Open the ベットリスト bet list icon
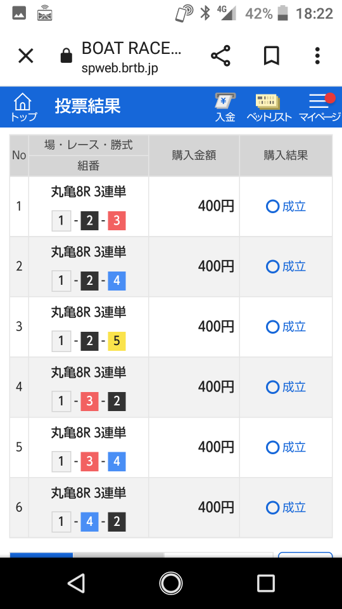Viewport: 342px width, 609px height. coord(269,107)
